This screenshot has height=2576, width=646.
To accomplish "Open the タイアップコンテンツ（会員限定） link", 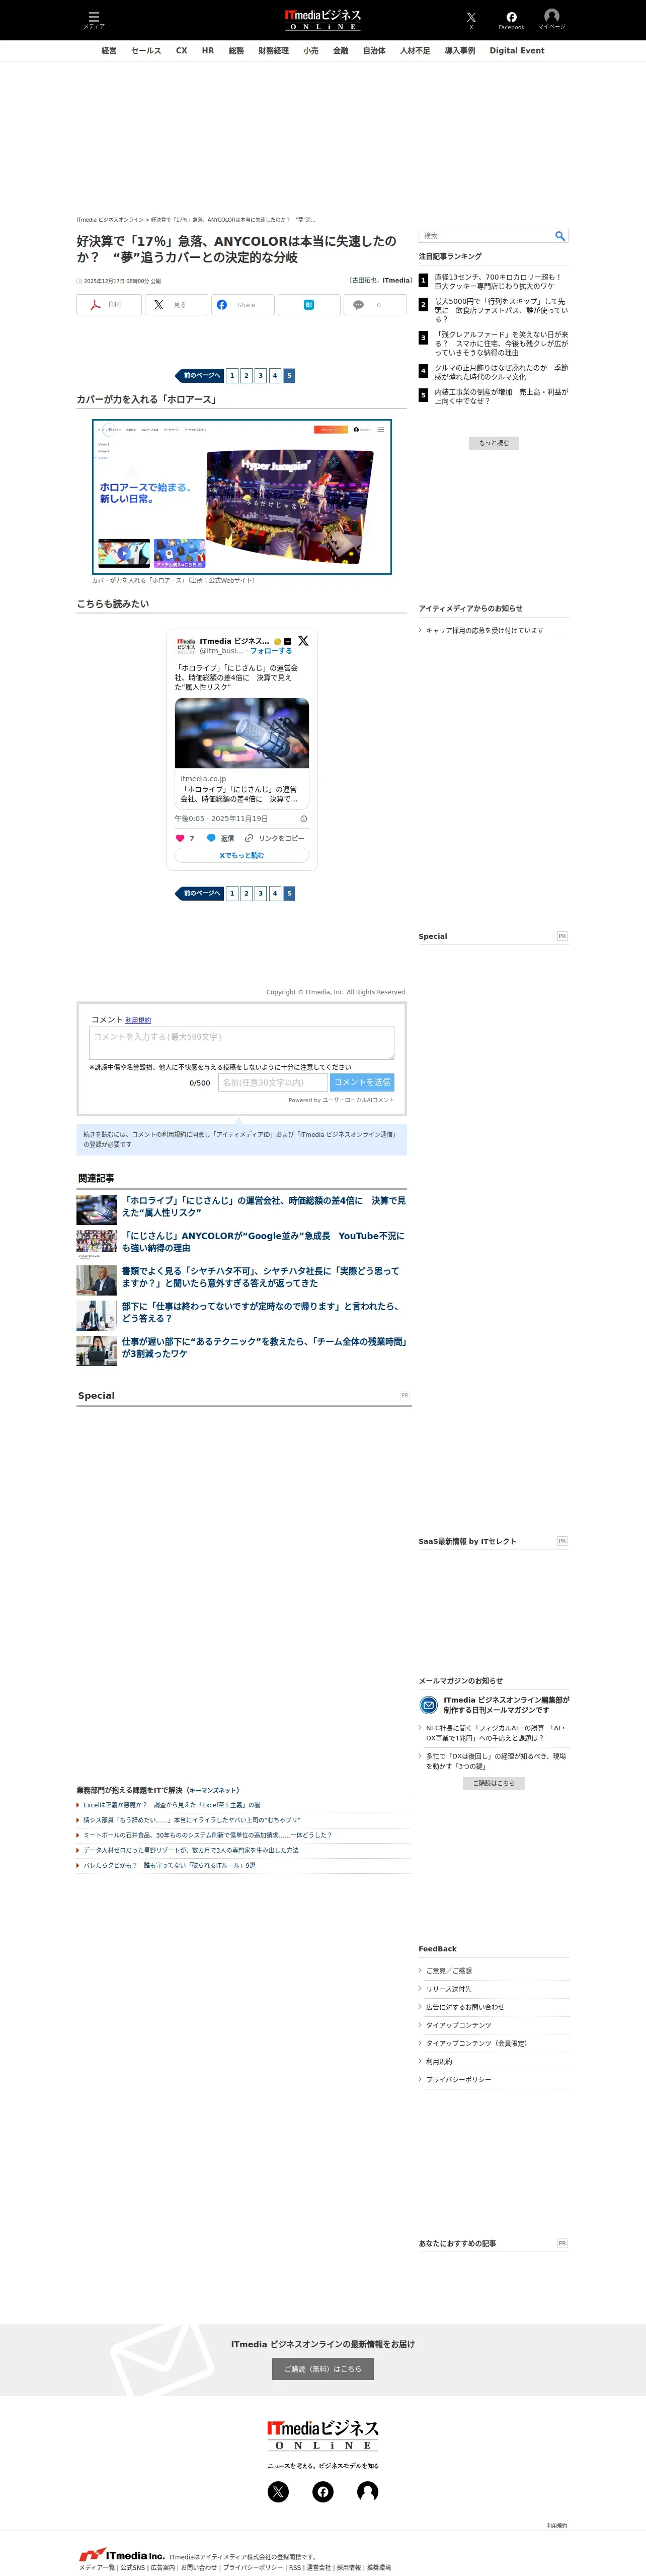I will 477,2043.
